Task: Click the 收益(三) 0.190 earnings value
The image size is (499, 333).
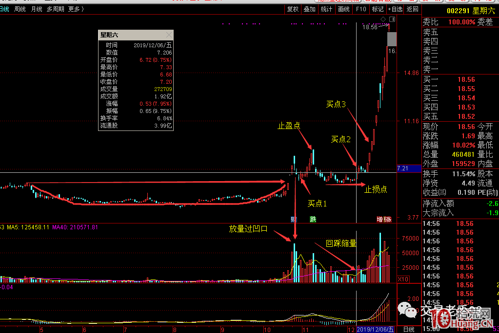Action: pyautogui.click(x=466, y=192)
